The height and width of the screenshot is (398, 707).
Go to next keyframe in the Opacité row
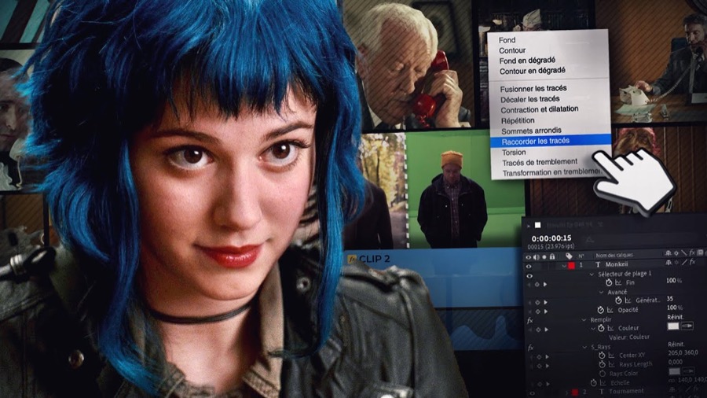click(x=546, y=311)
